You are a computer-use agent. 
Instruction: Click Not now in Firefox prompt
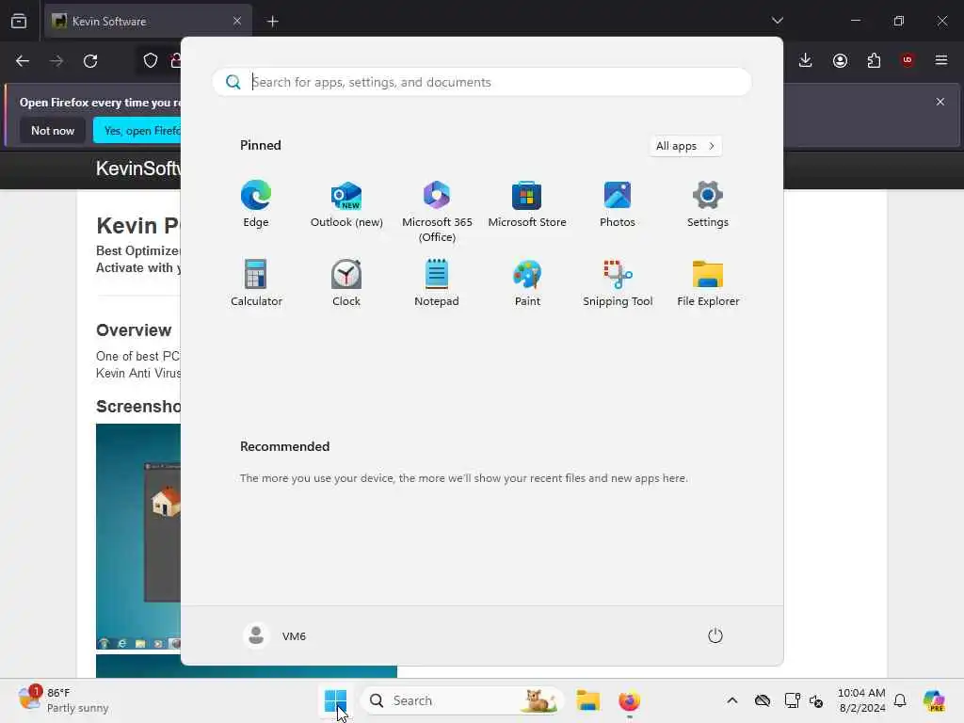pyautogui.click(x=53, y=130)
